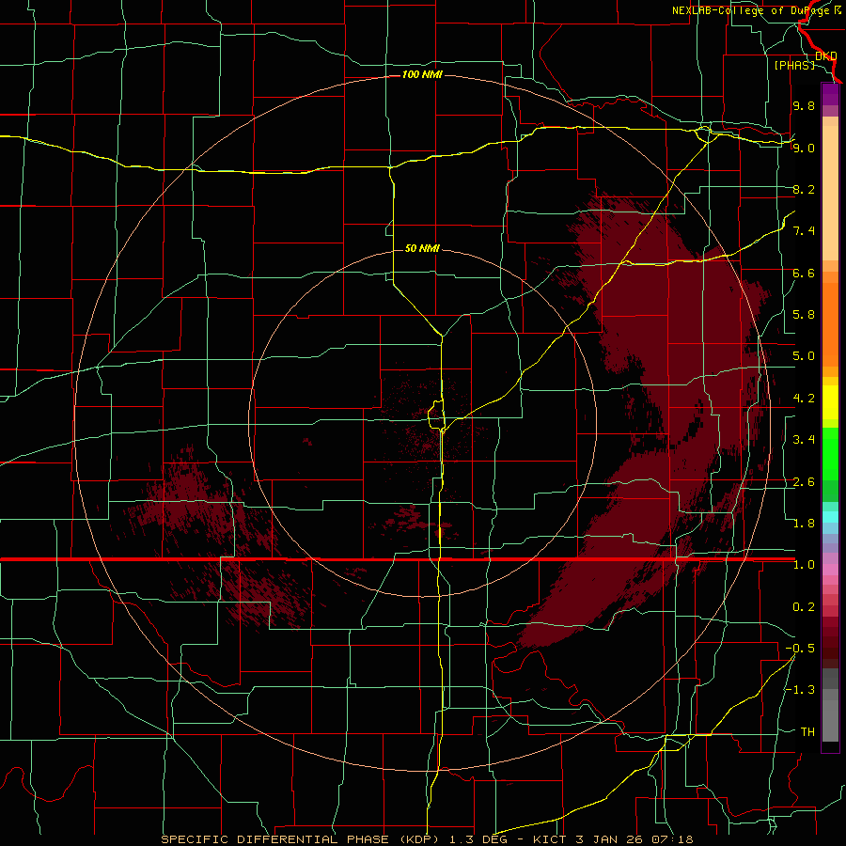This screenshot has height=846, width=846.
Task: Click the TH threshold label on the scale
Action: click(807, 732)
